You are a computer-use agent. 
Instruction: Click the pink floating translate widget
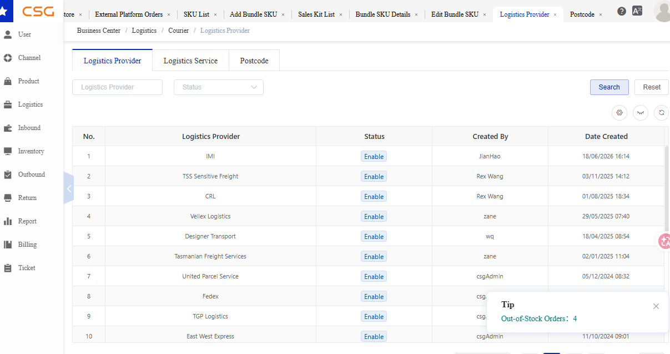tap(664, 241)
